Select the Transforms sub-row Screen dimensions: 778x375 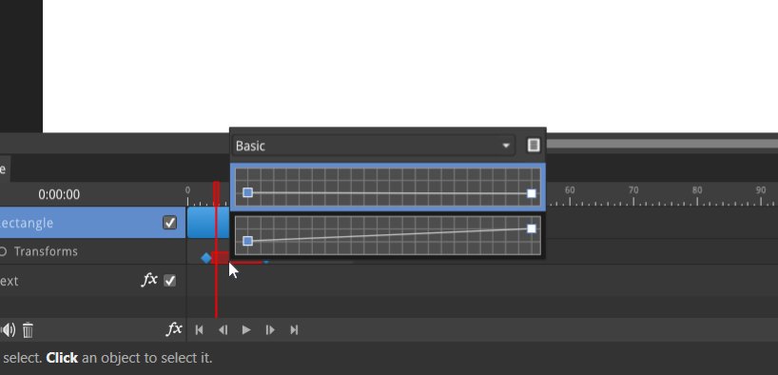[x=93, y=251]
